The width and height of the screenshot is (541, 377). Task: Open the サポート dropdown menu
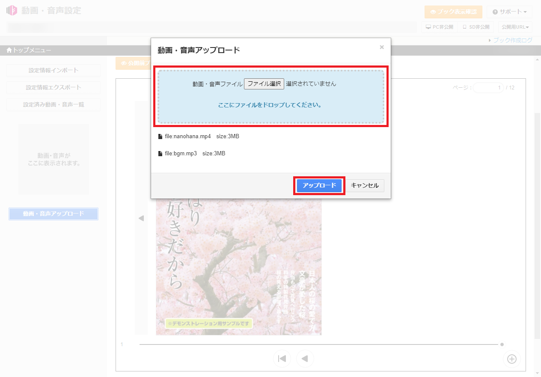509,12
